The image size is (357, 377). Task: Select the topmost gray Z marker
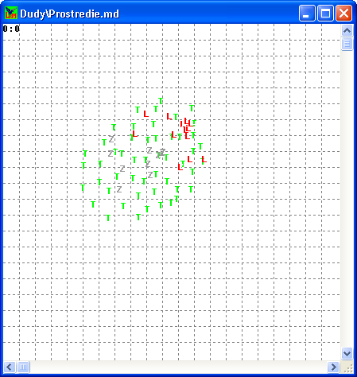111,138
